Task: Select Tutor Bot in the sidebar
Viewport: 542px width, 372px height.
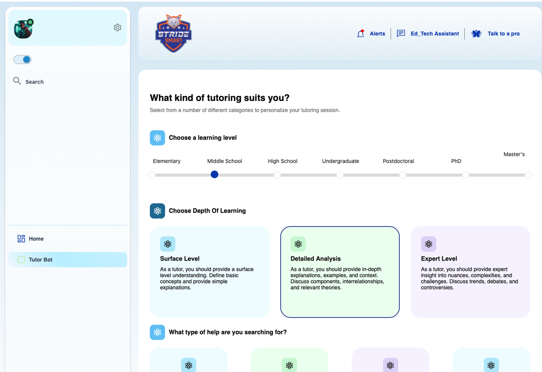Action: (x=68, y=259)
